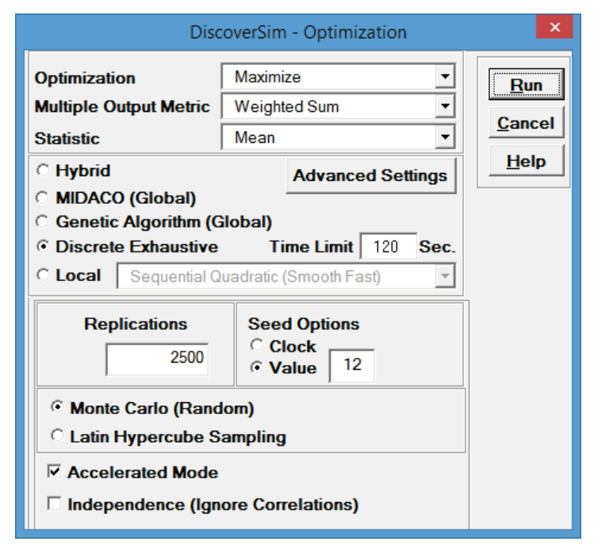Select Latin Hypercube Sampling
This screenshot has width=594, height=549.
56,436
